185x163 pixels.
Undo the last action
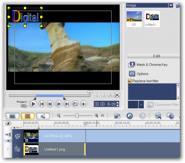coord(130,116)
